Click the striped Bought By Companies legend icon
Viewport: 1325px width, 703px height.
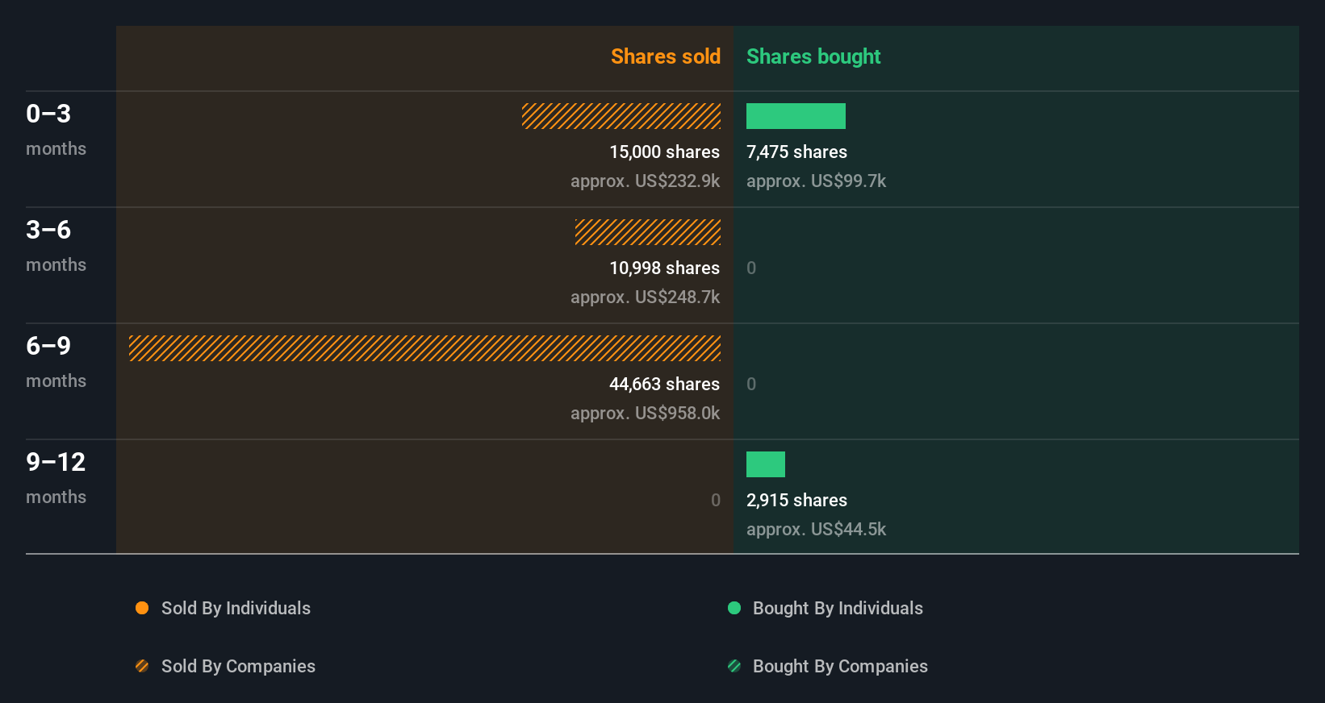coord(734,666)
